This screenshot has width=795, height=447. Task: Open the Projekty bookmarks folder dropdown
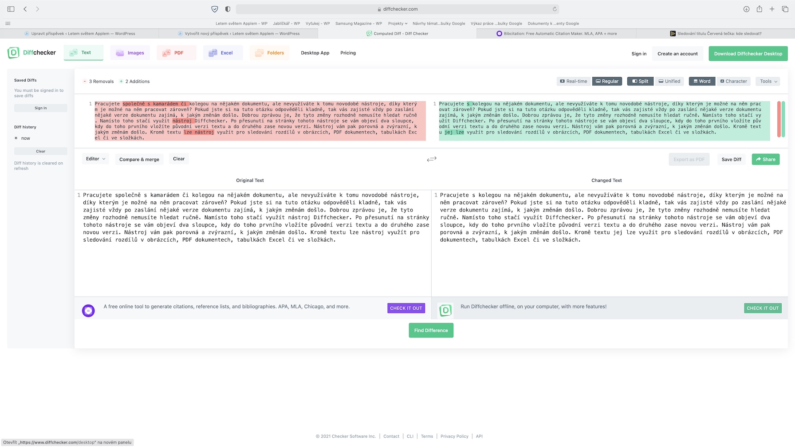(x=397, y=24)
